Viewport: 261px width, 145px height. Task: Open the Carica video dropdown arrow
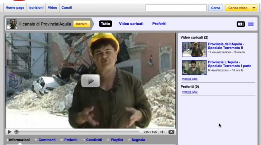pyautogui.click(x=254, y=8)
